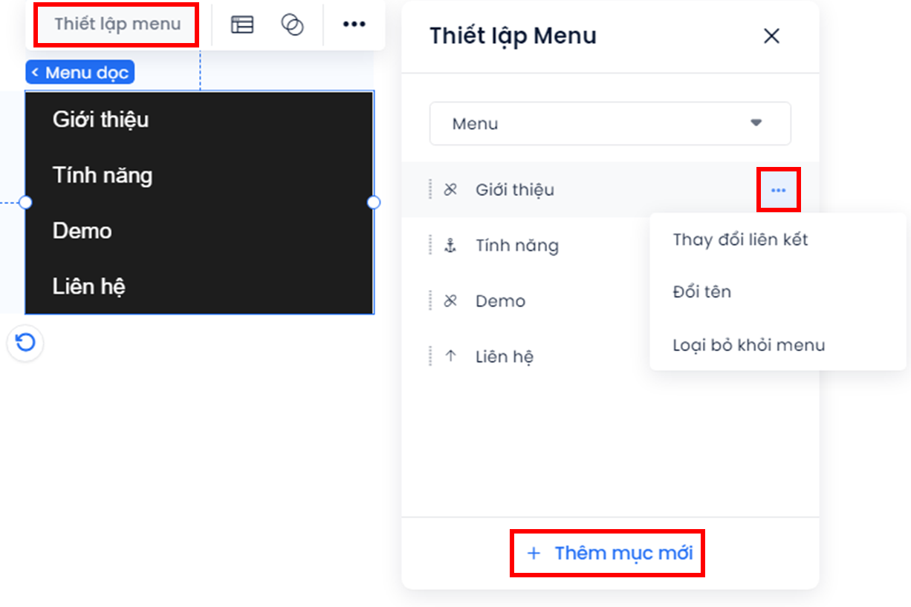Open the toolbar three-dots more options
The width and height of the screenshot is (911, 607).
click(x=354, y=24)
